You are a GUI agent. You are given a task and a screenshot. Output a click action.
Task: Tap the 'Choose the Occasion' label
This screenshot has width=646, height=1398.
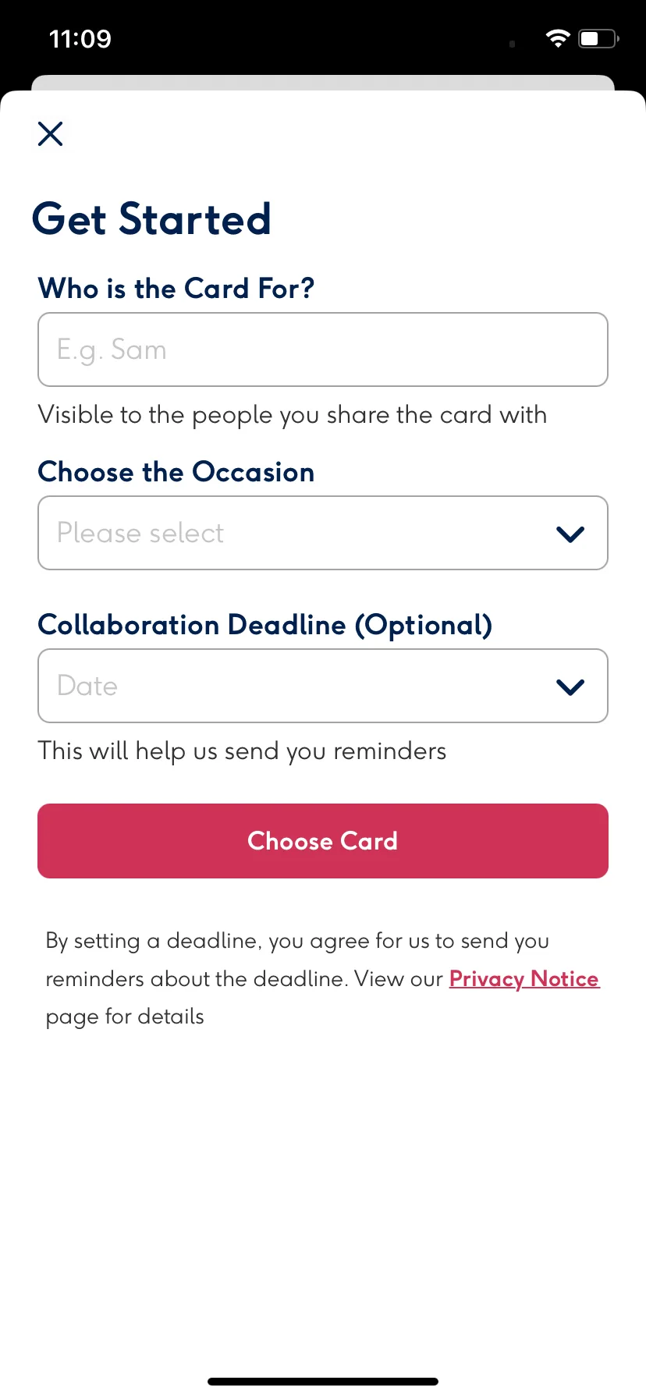pos(176,472)
